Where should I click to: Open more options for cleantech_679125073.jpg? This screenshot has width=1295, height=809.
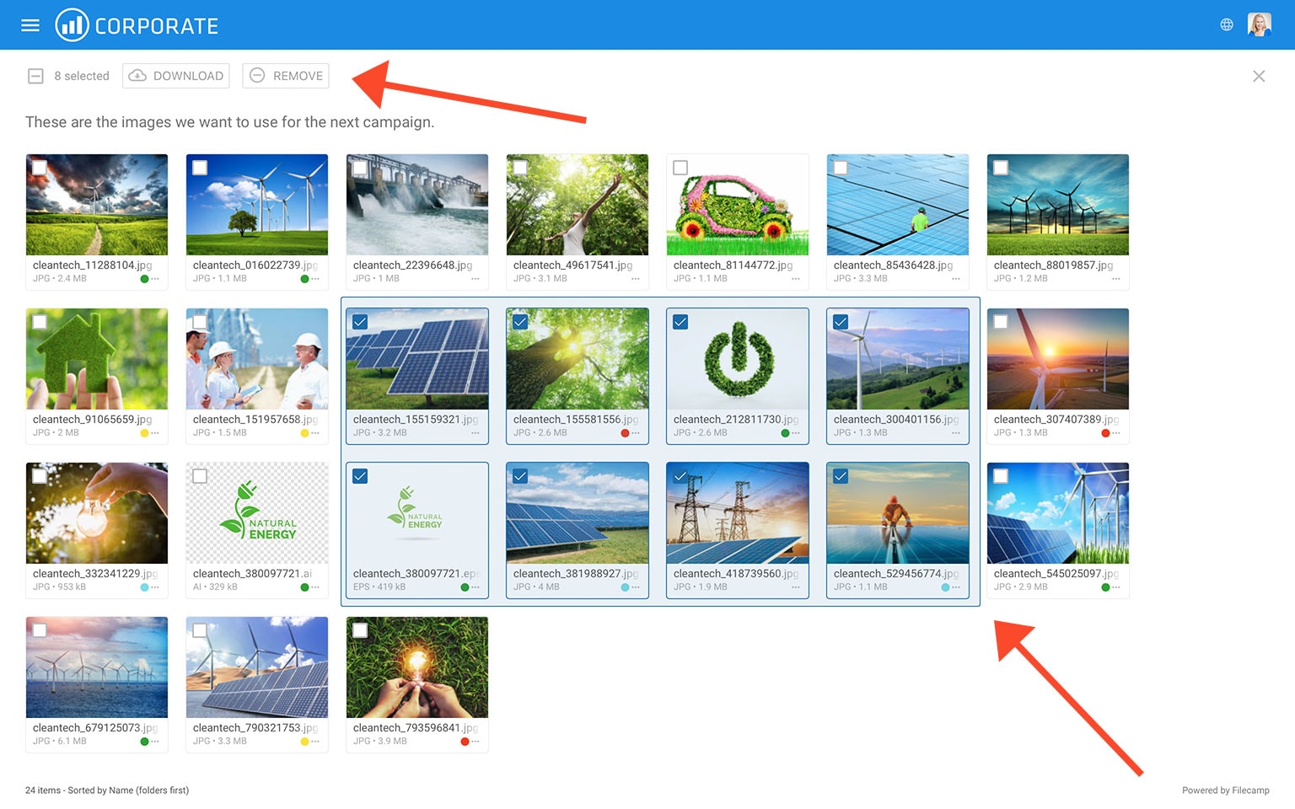[x=155, y=742]
